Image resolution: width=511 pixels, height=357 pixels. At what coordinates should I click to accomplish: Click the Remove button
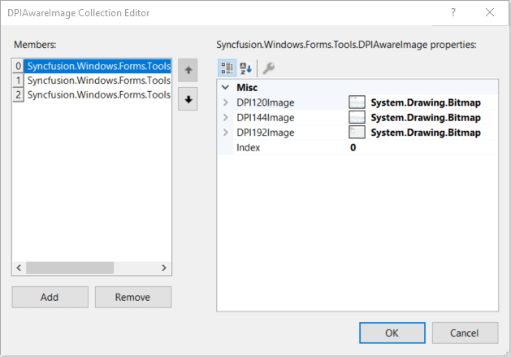coord(133,298)
